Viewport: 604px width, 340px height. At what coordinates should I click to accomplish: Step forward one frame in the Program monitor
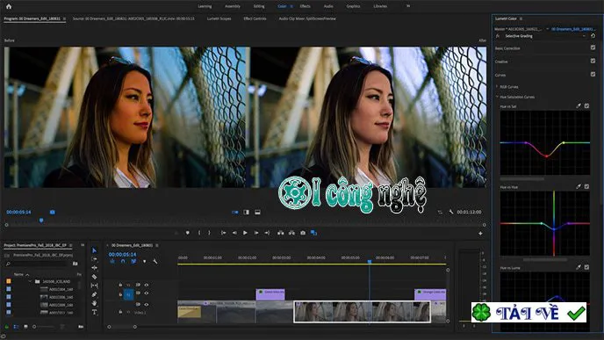256,233
